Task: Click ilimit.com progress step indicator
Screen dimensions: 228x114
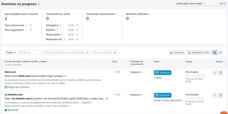Action: click(195, 75)
